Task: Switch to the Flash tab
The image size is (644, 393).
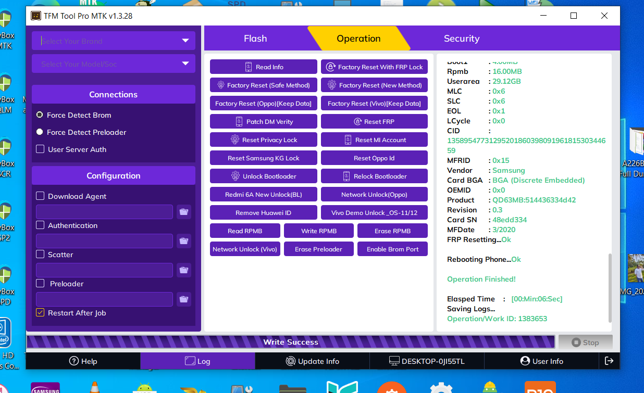Action: pos(255,39)
